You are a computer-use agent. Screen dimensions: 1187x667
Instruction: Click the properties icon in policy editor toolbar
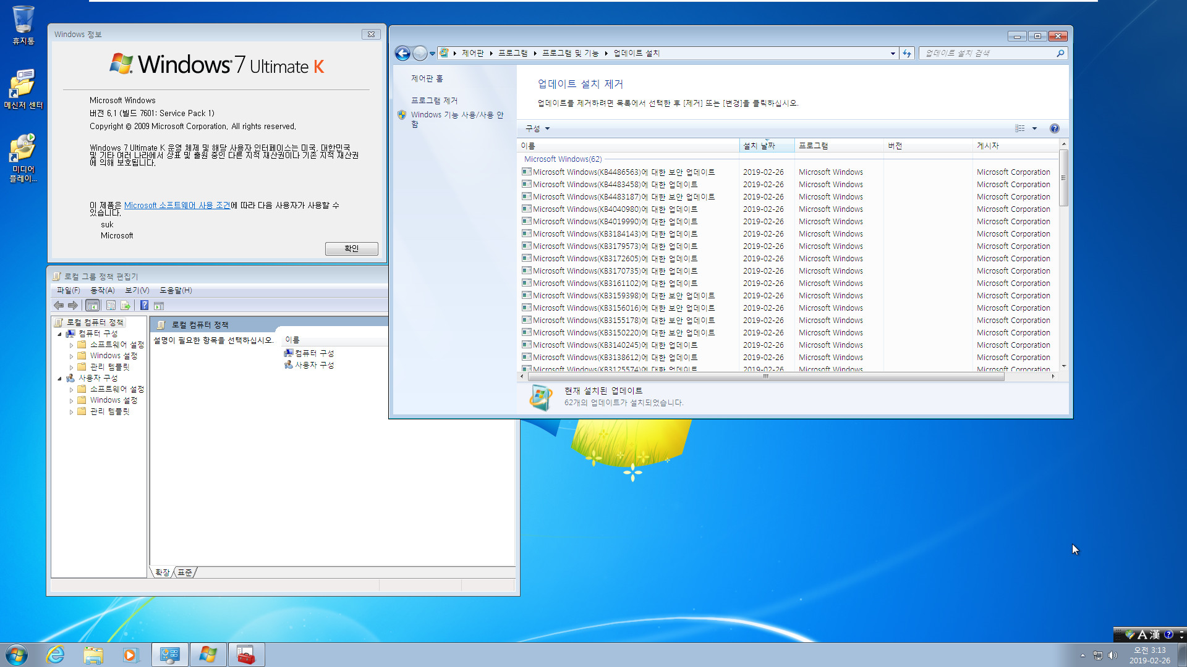[x=111, y=305]
